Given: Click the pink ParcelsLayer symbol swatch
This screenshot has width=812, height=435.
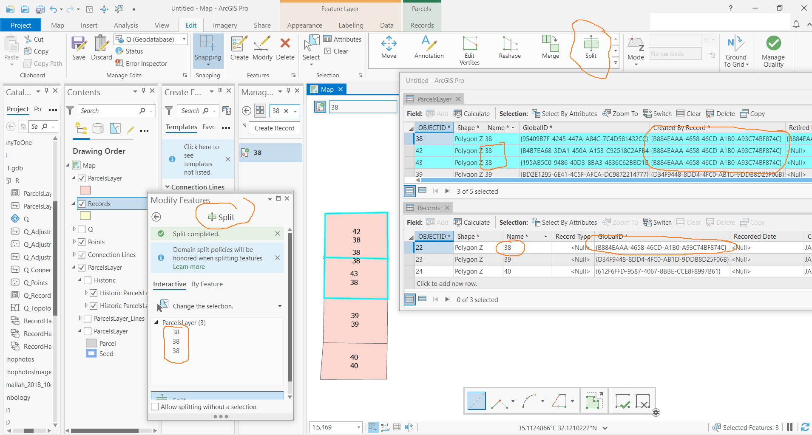Looking at the screenshot, I should click(85, 190).
